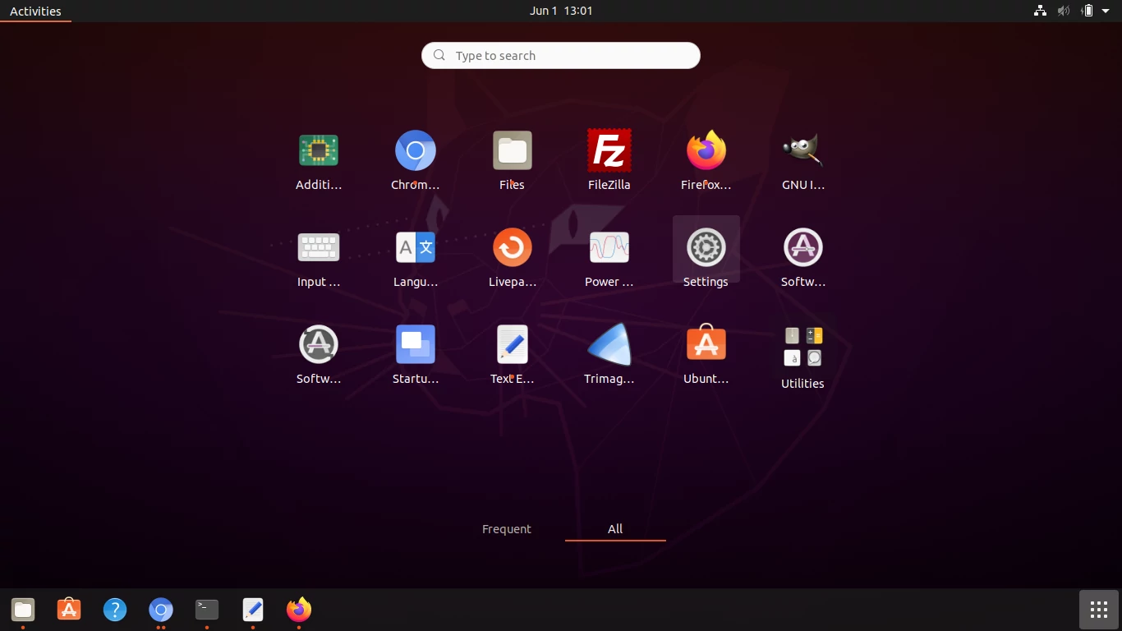
Task: Click Files in the dock
Action: [23, 610]
